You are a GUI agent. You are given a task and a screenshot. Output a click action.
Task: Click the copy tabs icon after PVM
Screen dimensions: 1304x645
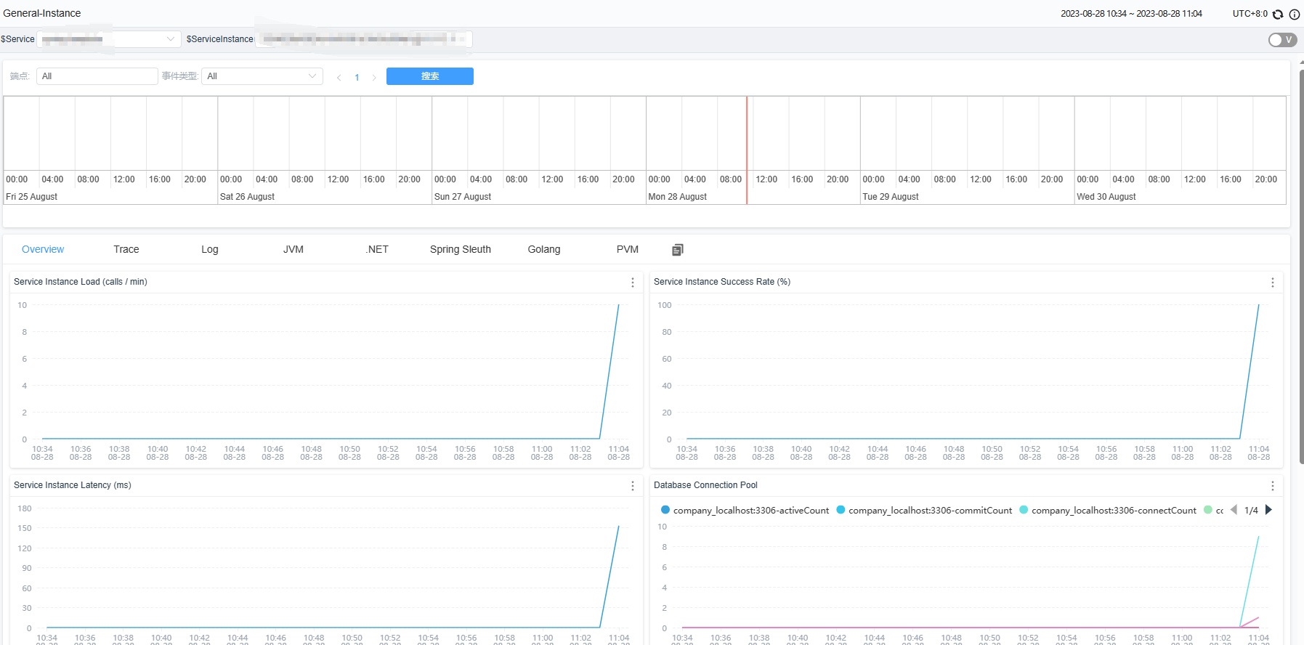pyautogui.click(x=678, y=250)
